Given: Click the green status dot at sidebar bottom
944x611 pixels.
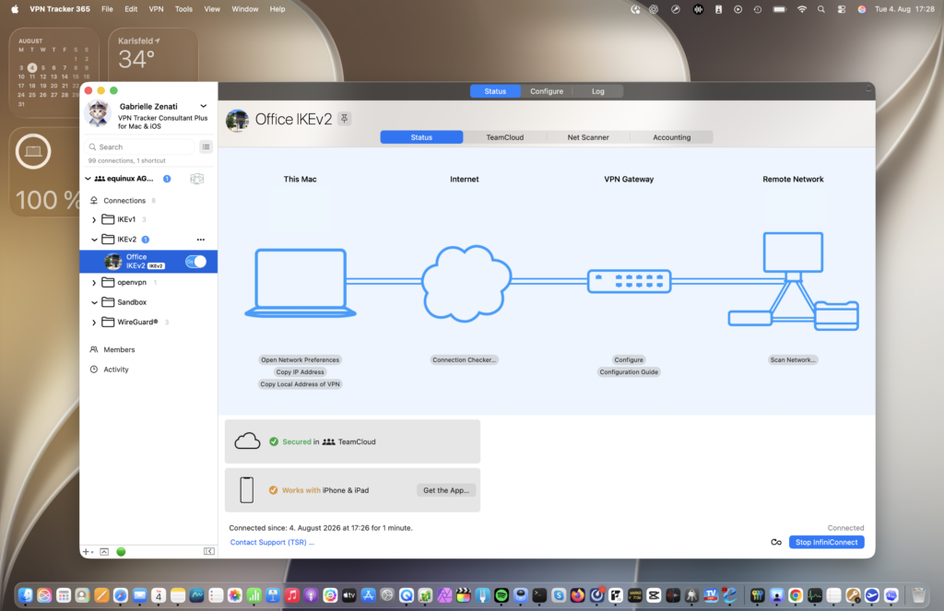Looking at the screenshot, I should click(121, 551).
